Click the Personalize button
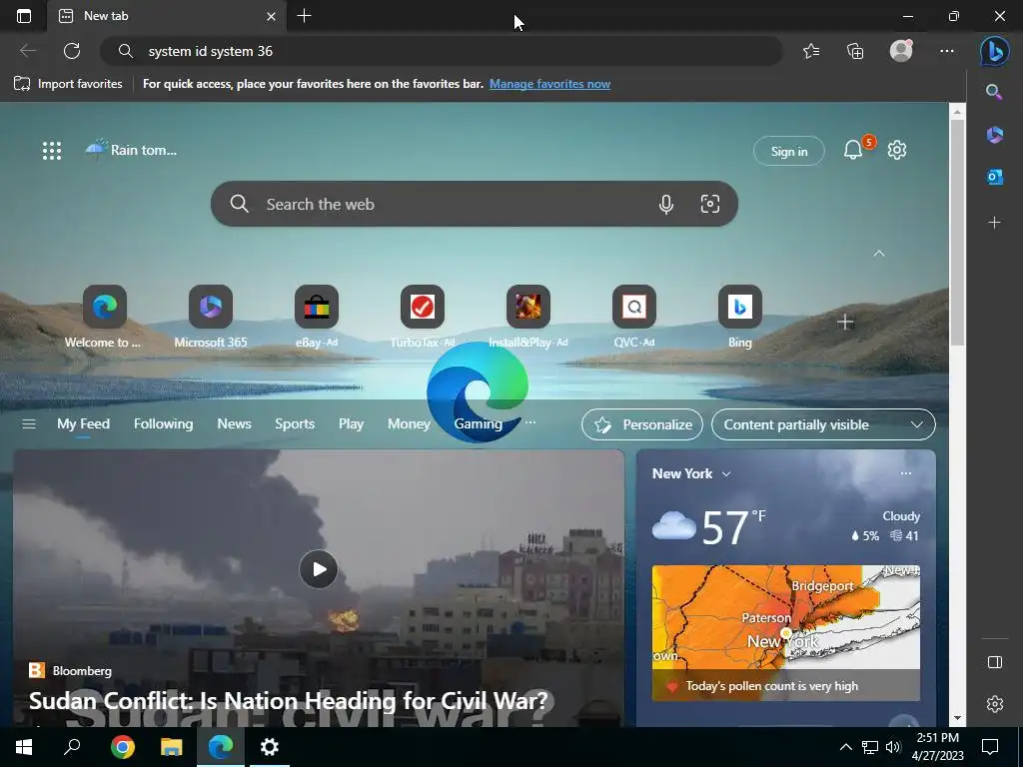 coord(642,424)
